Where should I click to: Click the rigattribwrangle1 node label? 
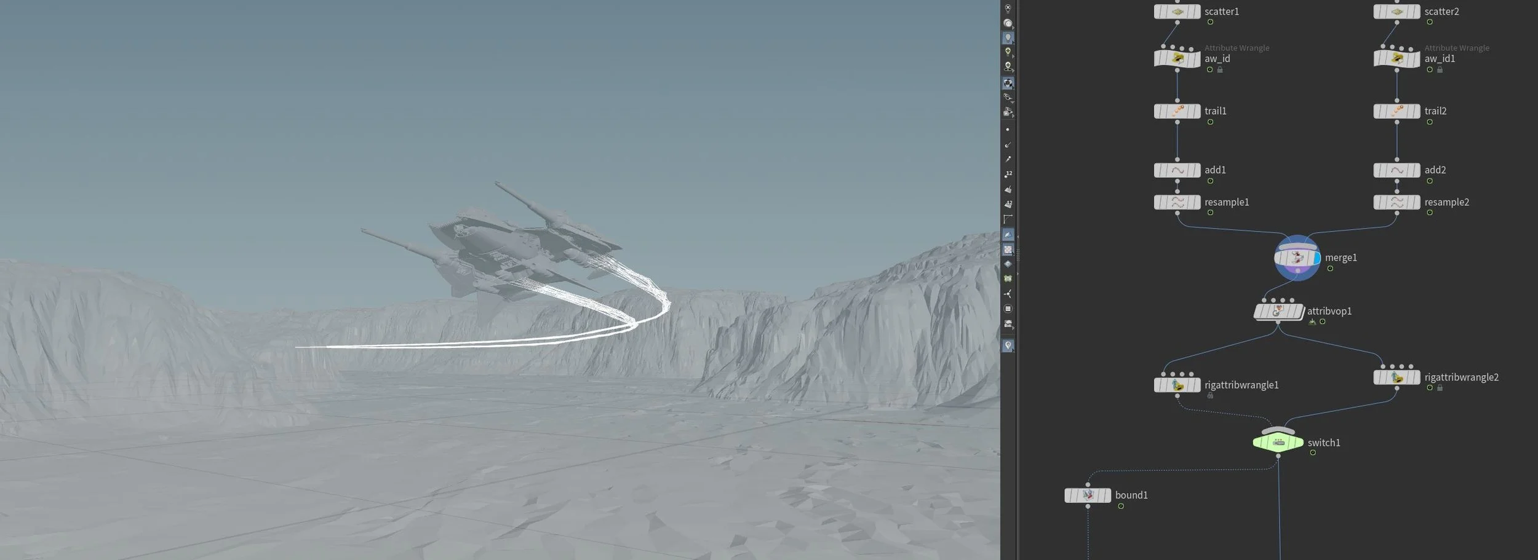(x=1241, y=385)
